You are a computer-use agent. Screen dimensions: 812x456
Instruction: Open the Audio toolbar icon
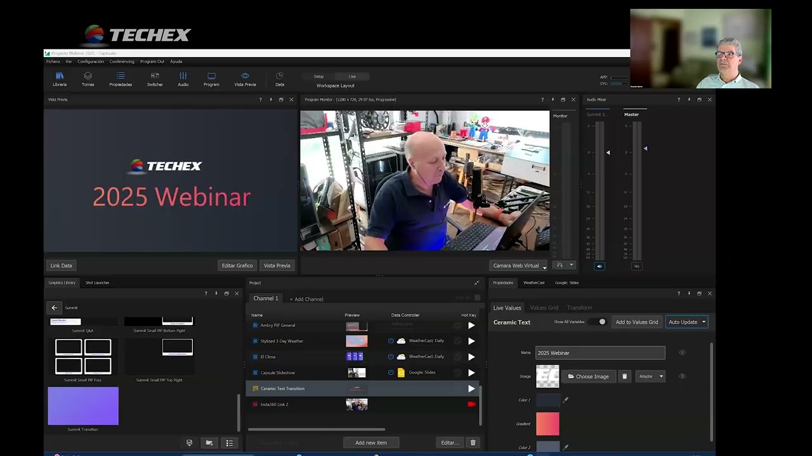tap(183, 79)
